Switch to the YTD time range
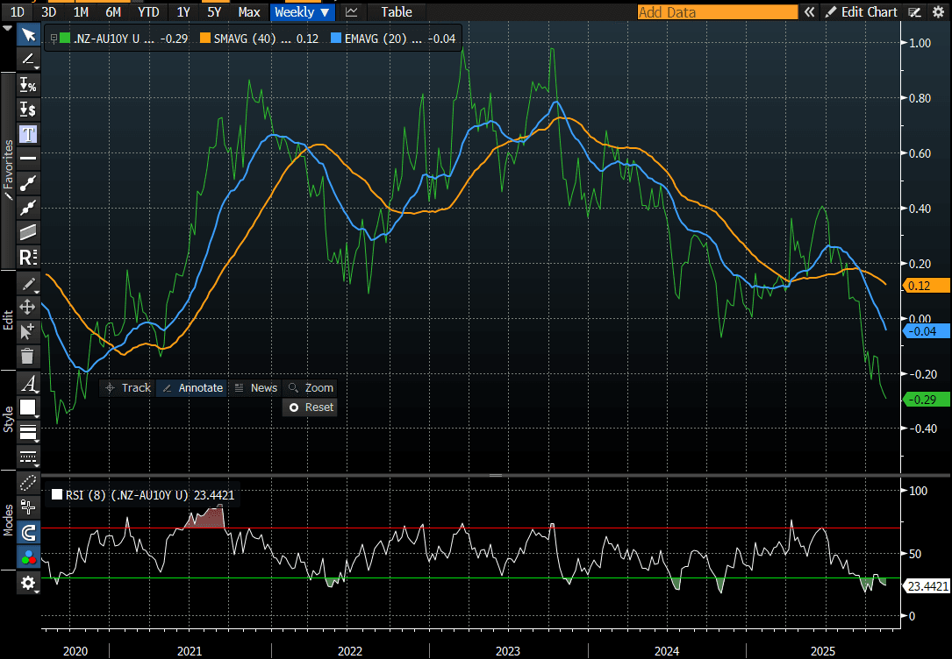 point(148,12)
